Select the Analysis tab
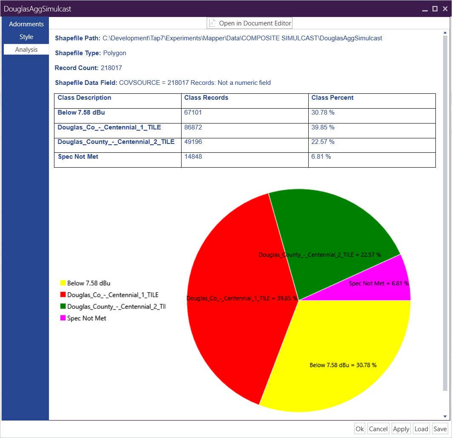Screen dimensions: 452x438 (x=26, y=50)
